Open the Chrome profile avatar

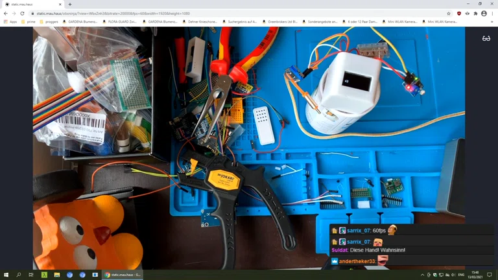pos(484,13)
